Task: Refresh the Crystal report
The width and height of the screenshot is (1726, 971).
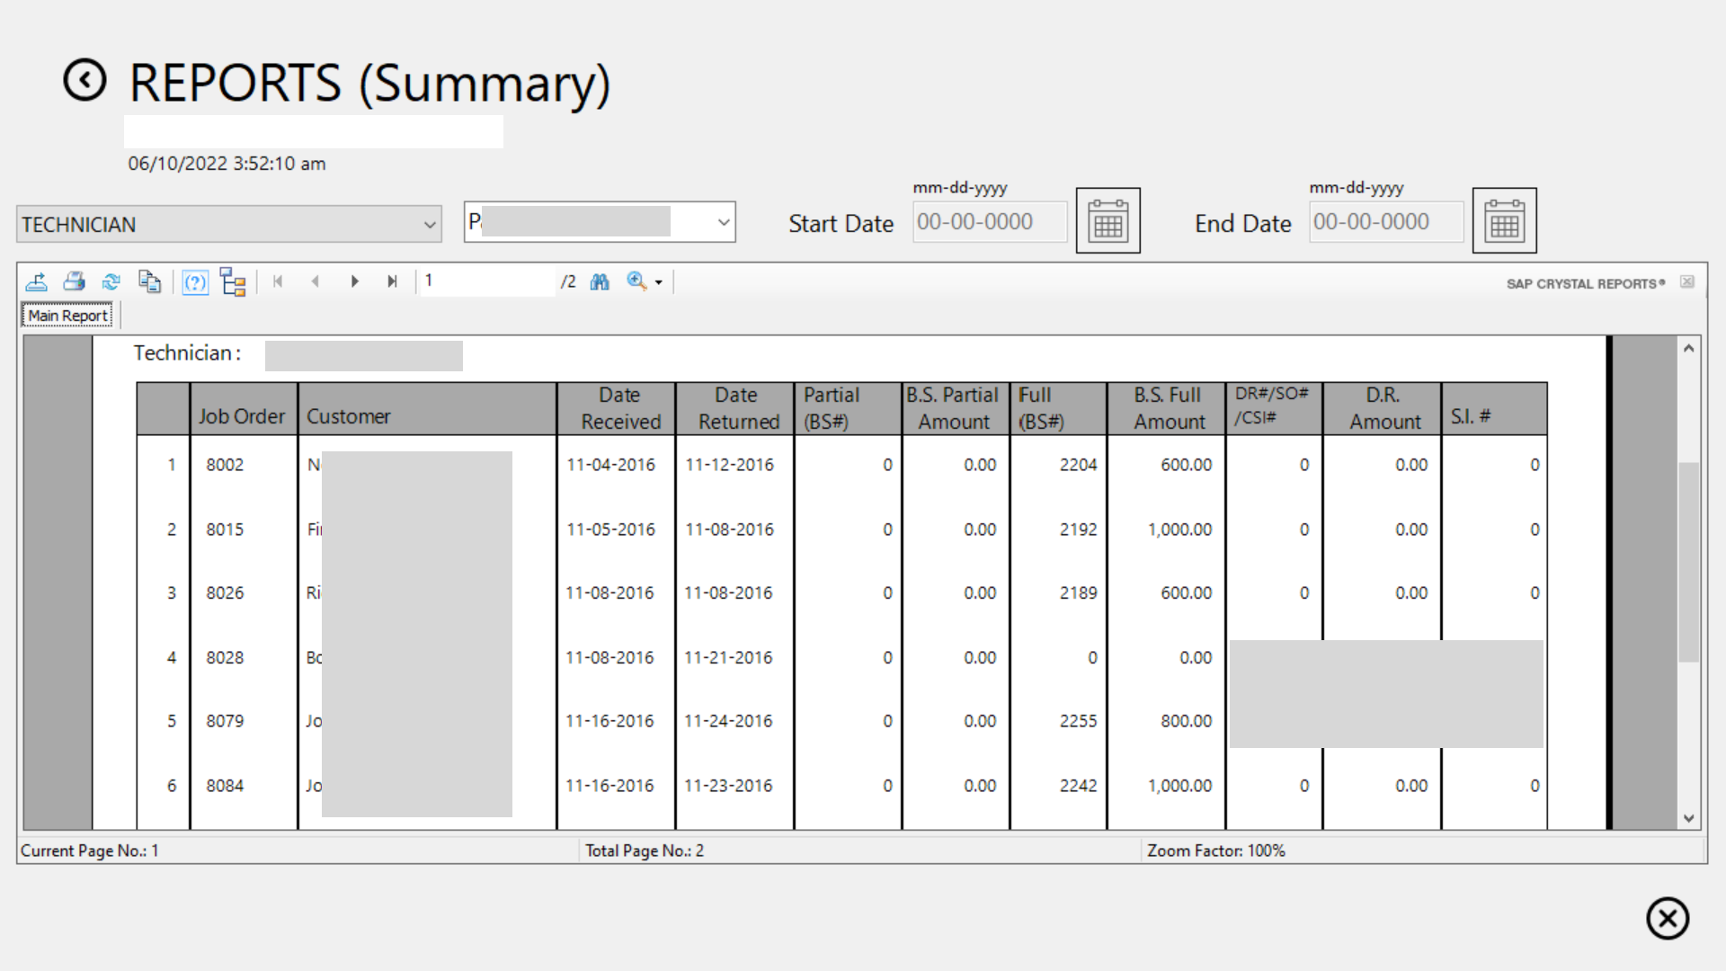Action: point(111,281)
